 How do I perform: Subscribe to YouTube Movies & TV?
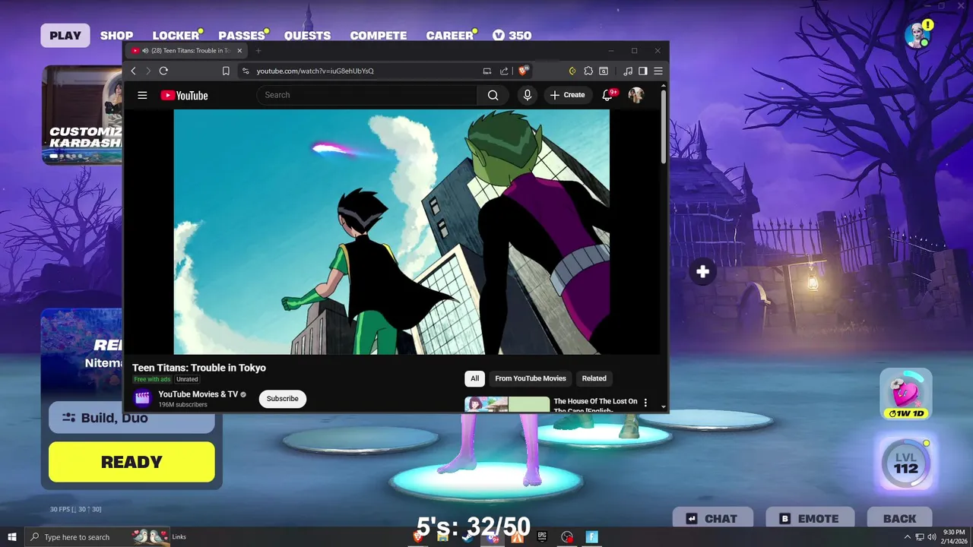pyautogui.click(x=282, y=399)
